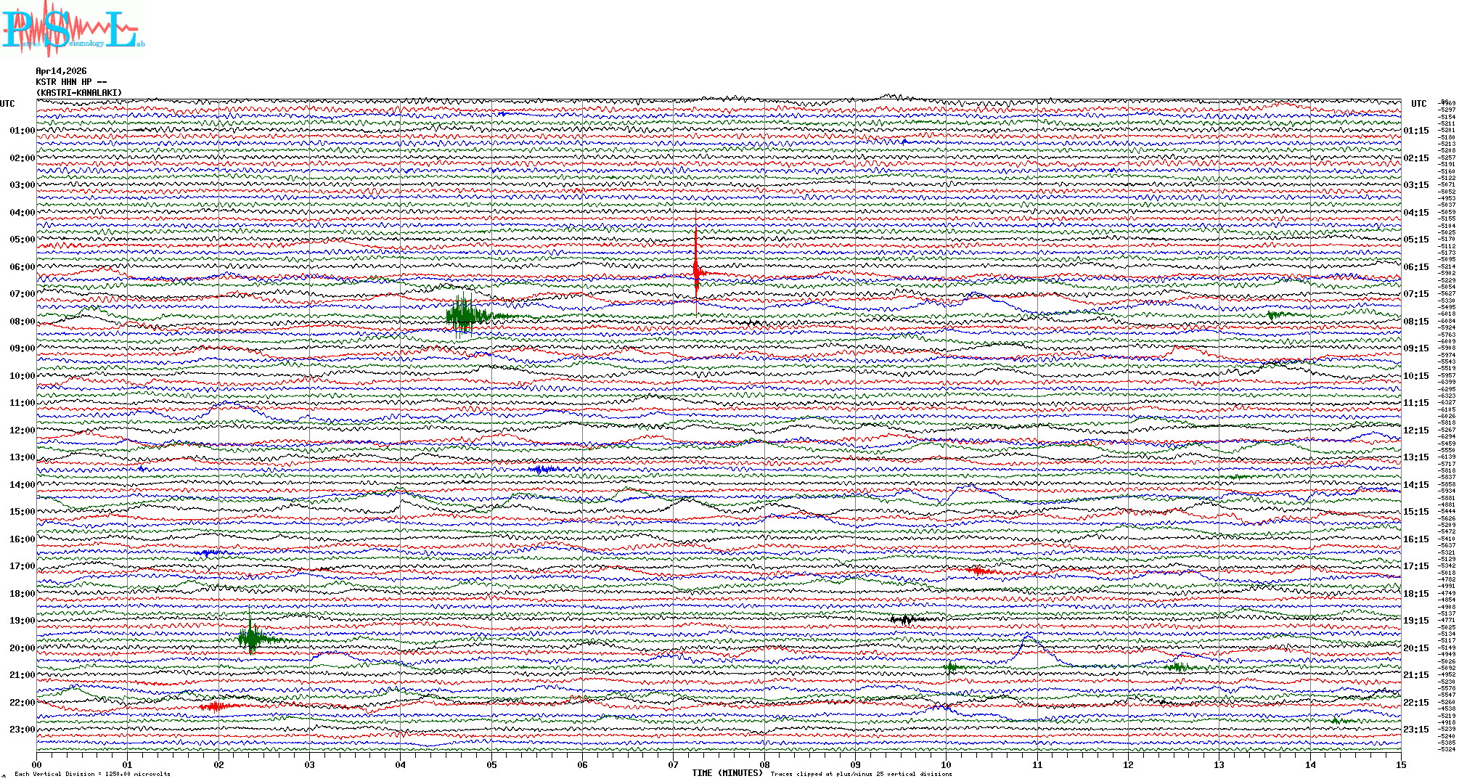Click the TIME (MINUTES) axis title
1459x784 pixels.
point(727,773)
